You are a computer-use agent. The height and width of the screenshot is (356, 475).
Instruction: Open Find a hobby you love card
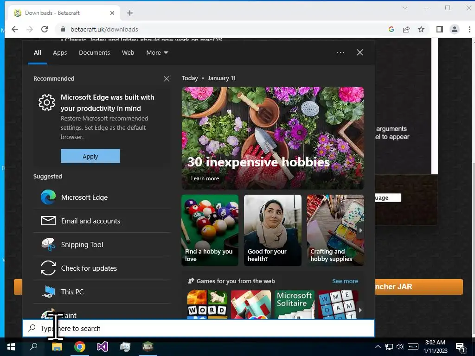(210, 230)
